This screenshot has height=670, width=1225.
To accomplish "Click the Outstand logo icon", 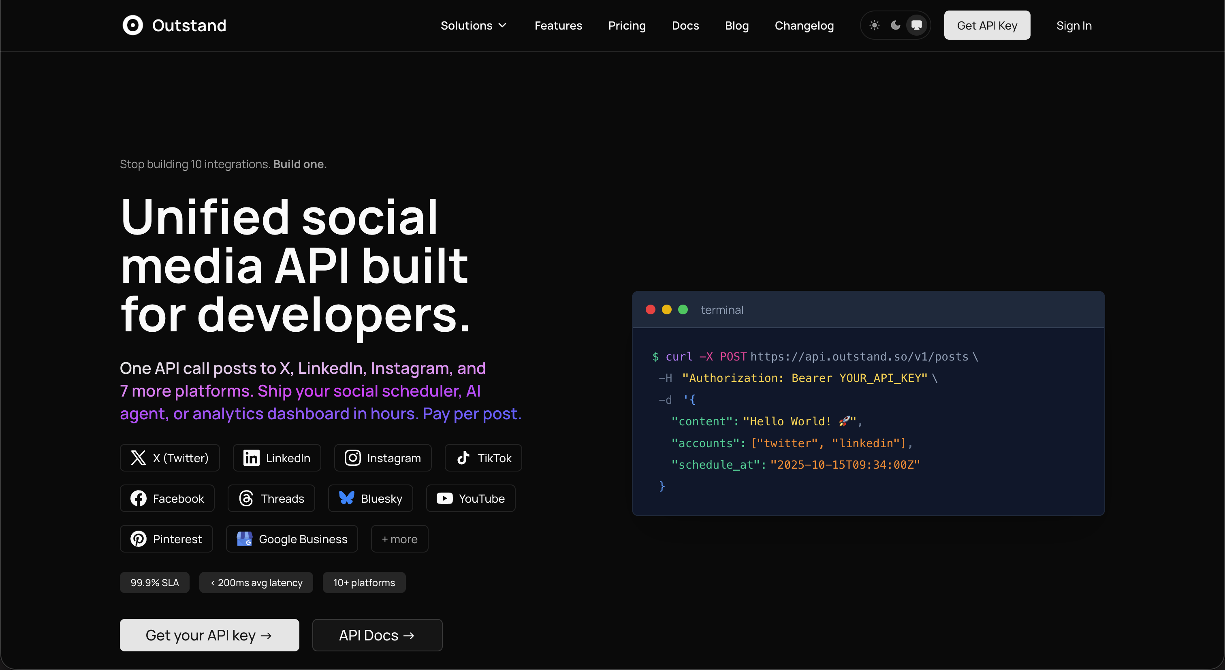I will click(x=133, y=25).
